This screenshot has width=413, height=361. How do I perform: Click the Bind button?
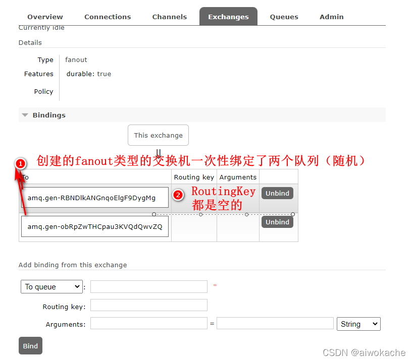[x=31, y=346]
